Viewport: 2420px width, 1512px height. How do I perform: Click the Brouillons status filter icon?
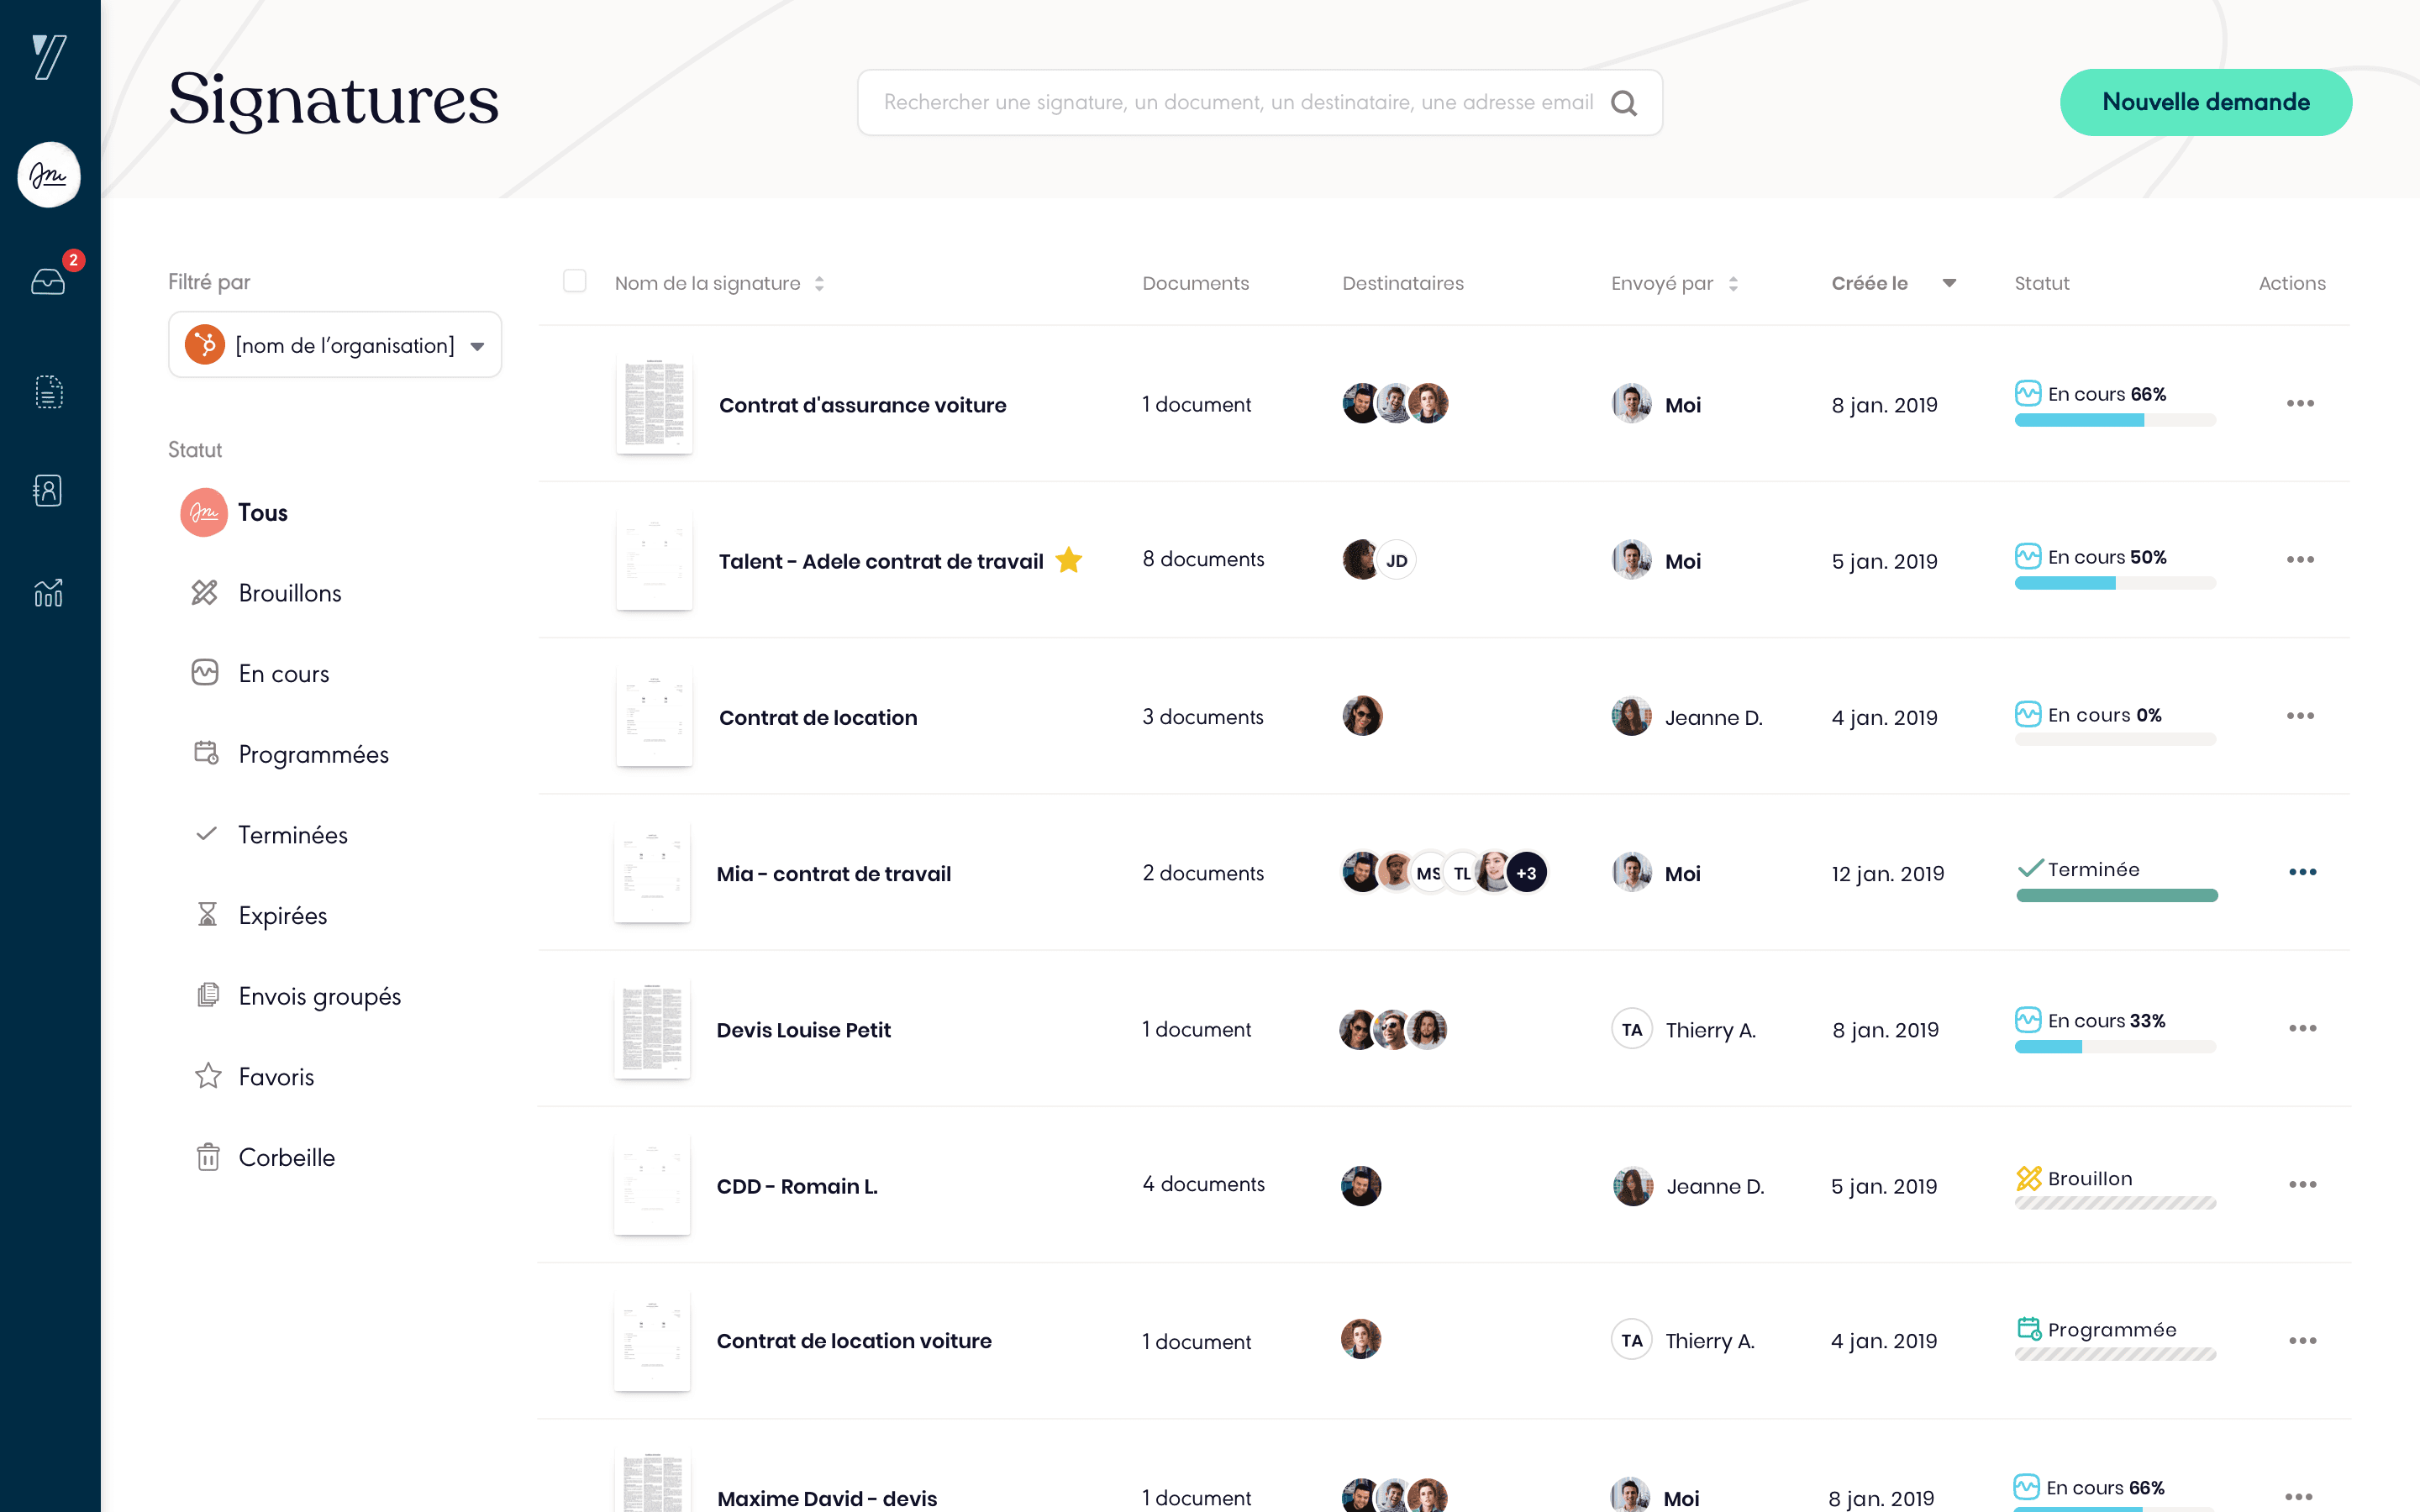tap(204, 591)
